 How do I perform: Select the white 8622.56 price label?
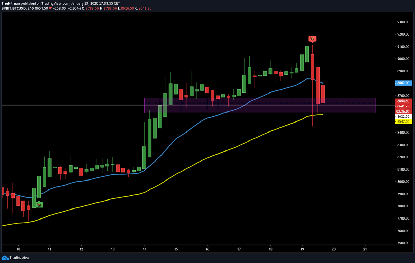(x=403, y=117)
